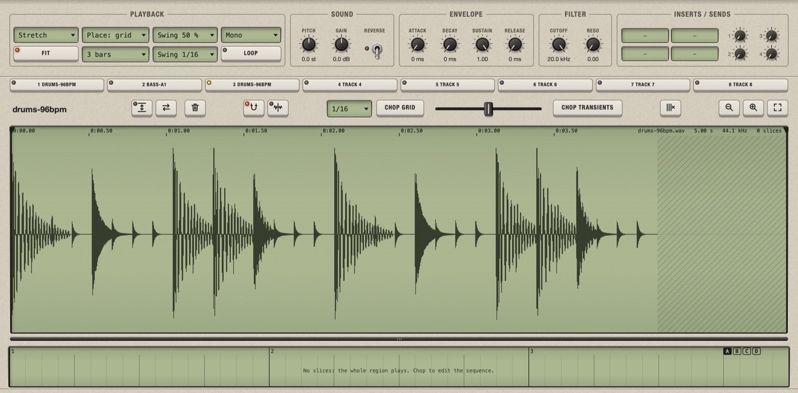
Task: Select pattern D in the sequencer
Action: pos(757,351)
